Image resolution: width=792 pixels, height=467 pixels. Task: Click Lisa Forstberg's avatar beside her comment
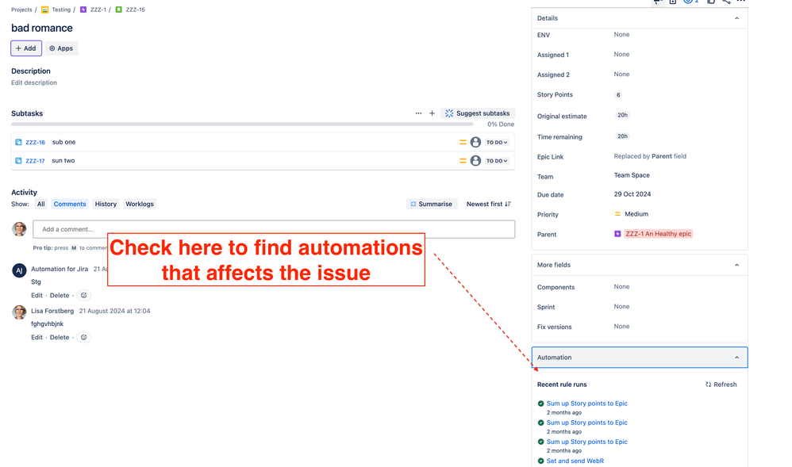(19, 312)
